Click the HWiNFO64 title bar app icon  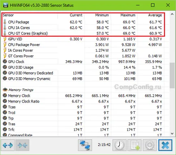[6, 5]
